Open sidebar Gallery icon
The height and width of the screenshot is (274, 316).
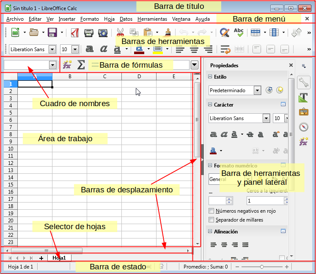(303, 112)
